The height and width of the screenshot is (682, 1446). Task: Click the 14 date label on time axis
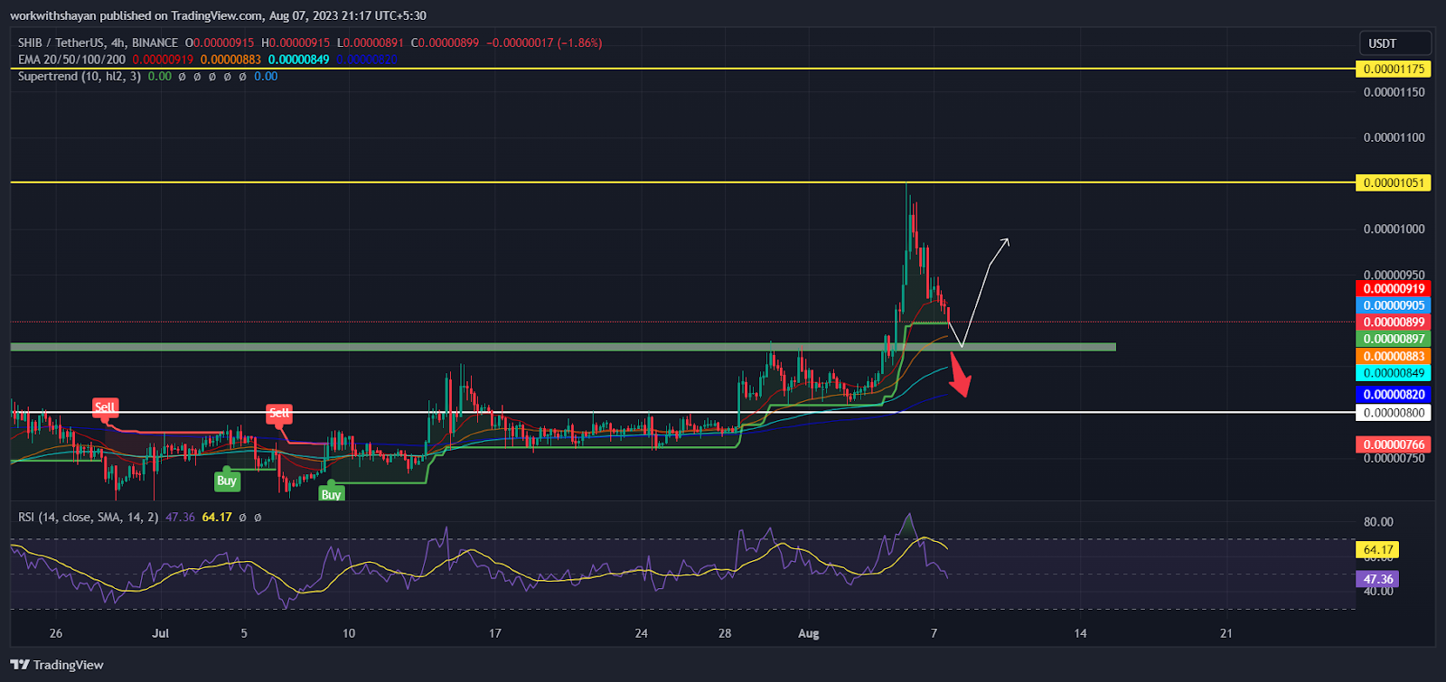pos(1080,633)
